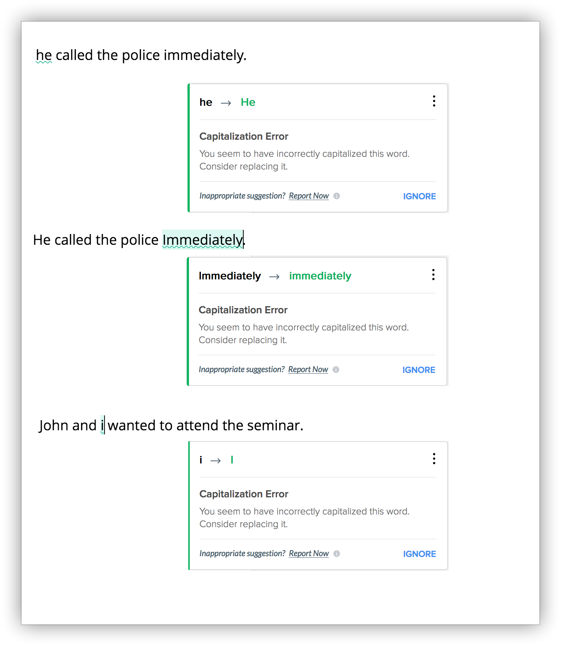
Task: Click info icon beside Report Now in second card
Action: click(x=336, y=370)
